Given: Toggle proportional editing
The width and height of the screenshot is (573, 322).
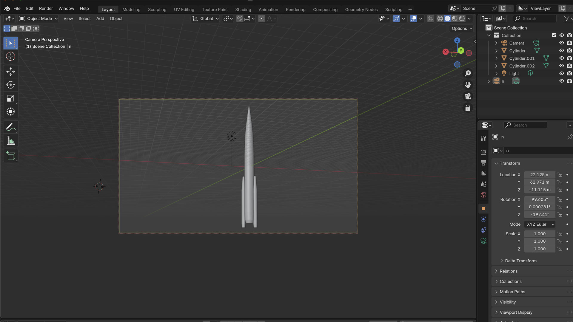Looking at the screenshot, I should pos(261,18).
